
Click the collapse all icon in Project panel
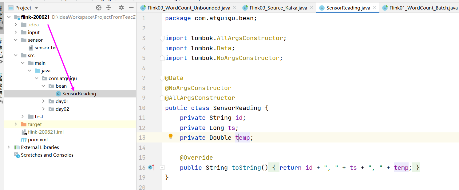tap(109, 8)
